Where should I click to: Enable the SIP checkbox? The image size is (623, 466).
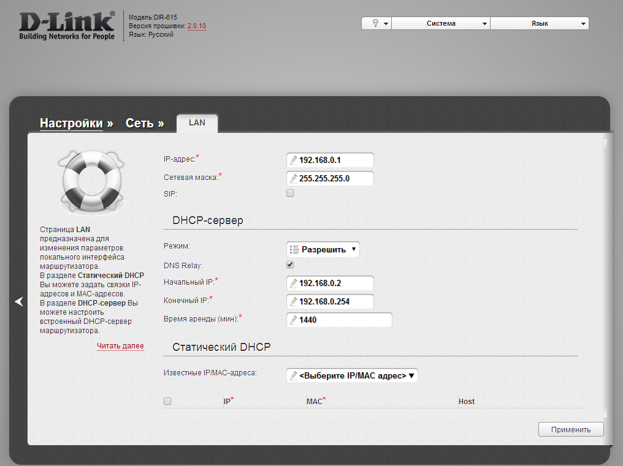[290, 193]
